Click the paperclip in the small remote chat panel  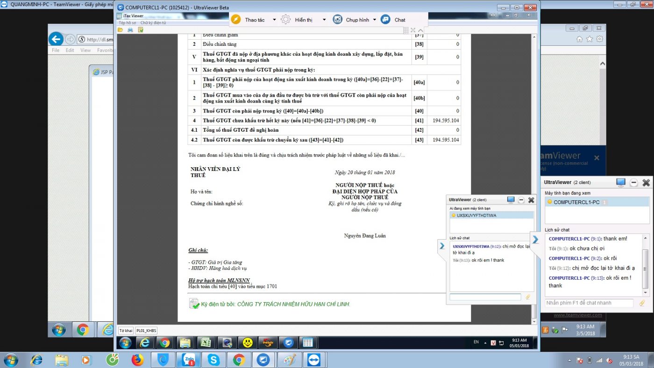(528, 297)
